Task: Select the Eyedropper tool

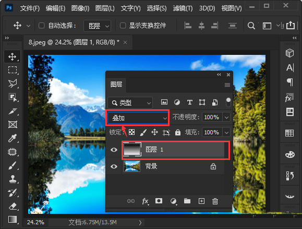Action: 13,138
